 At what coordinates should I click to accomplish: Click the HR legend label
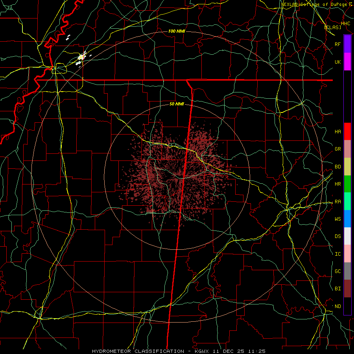pyautogui.click(x=338, y=184)
